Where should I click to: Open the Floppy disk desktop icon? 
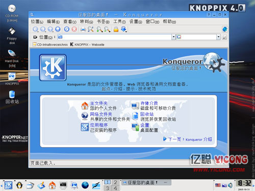click(12, 31)
